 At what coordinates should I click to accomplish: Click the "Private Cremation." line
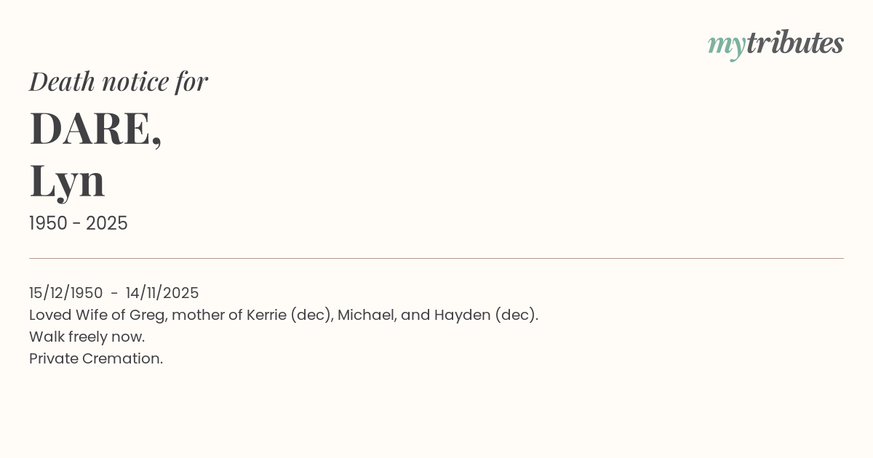[96, 358]
